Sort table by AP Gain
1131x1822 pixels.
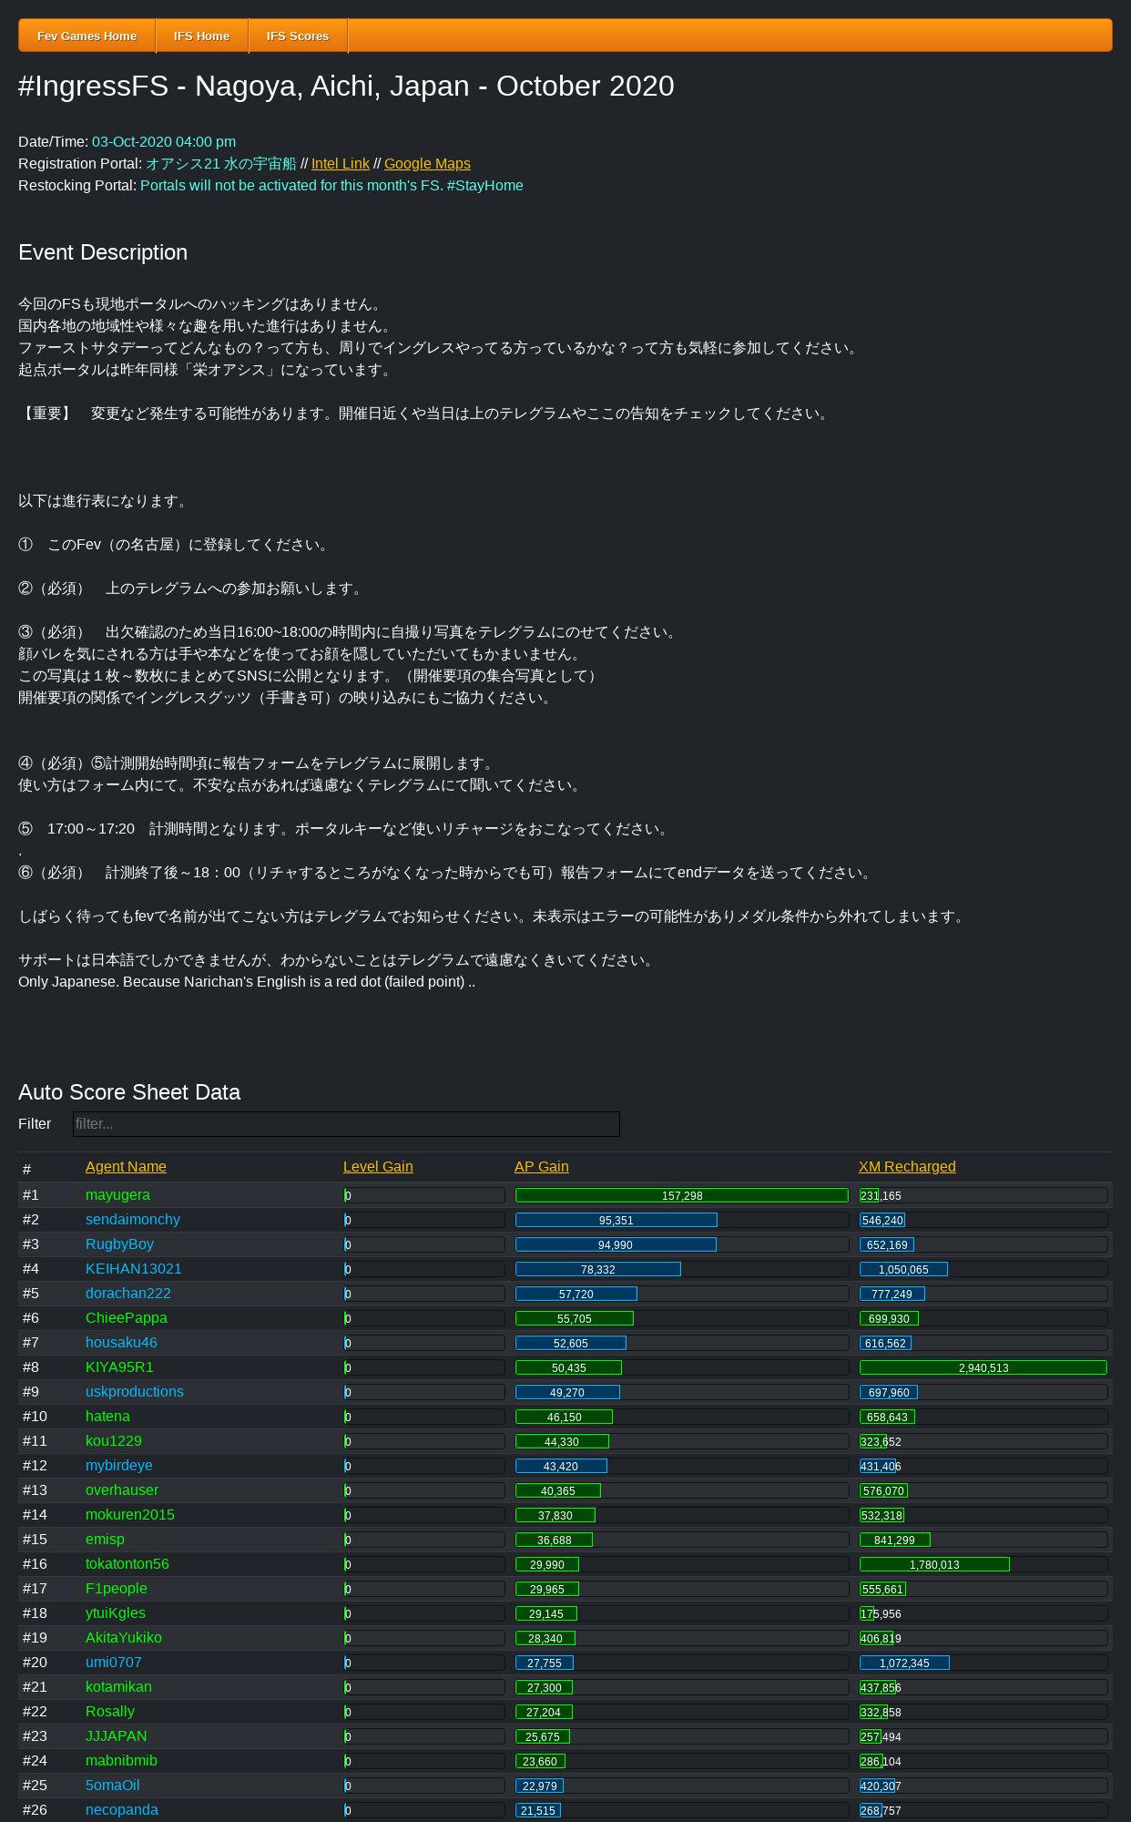tap(542, 1167)
